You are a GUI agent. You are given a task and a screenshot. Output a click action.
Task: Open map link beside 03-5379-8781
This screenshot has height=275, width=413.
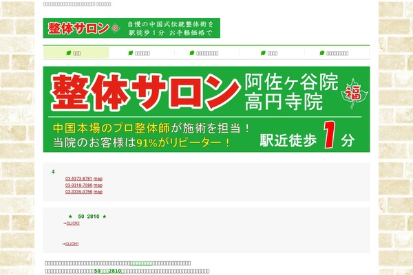pyautogui.click(x=98, y=179)
